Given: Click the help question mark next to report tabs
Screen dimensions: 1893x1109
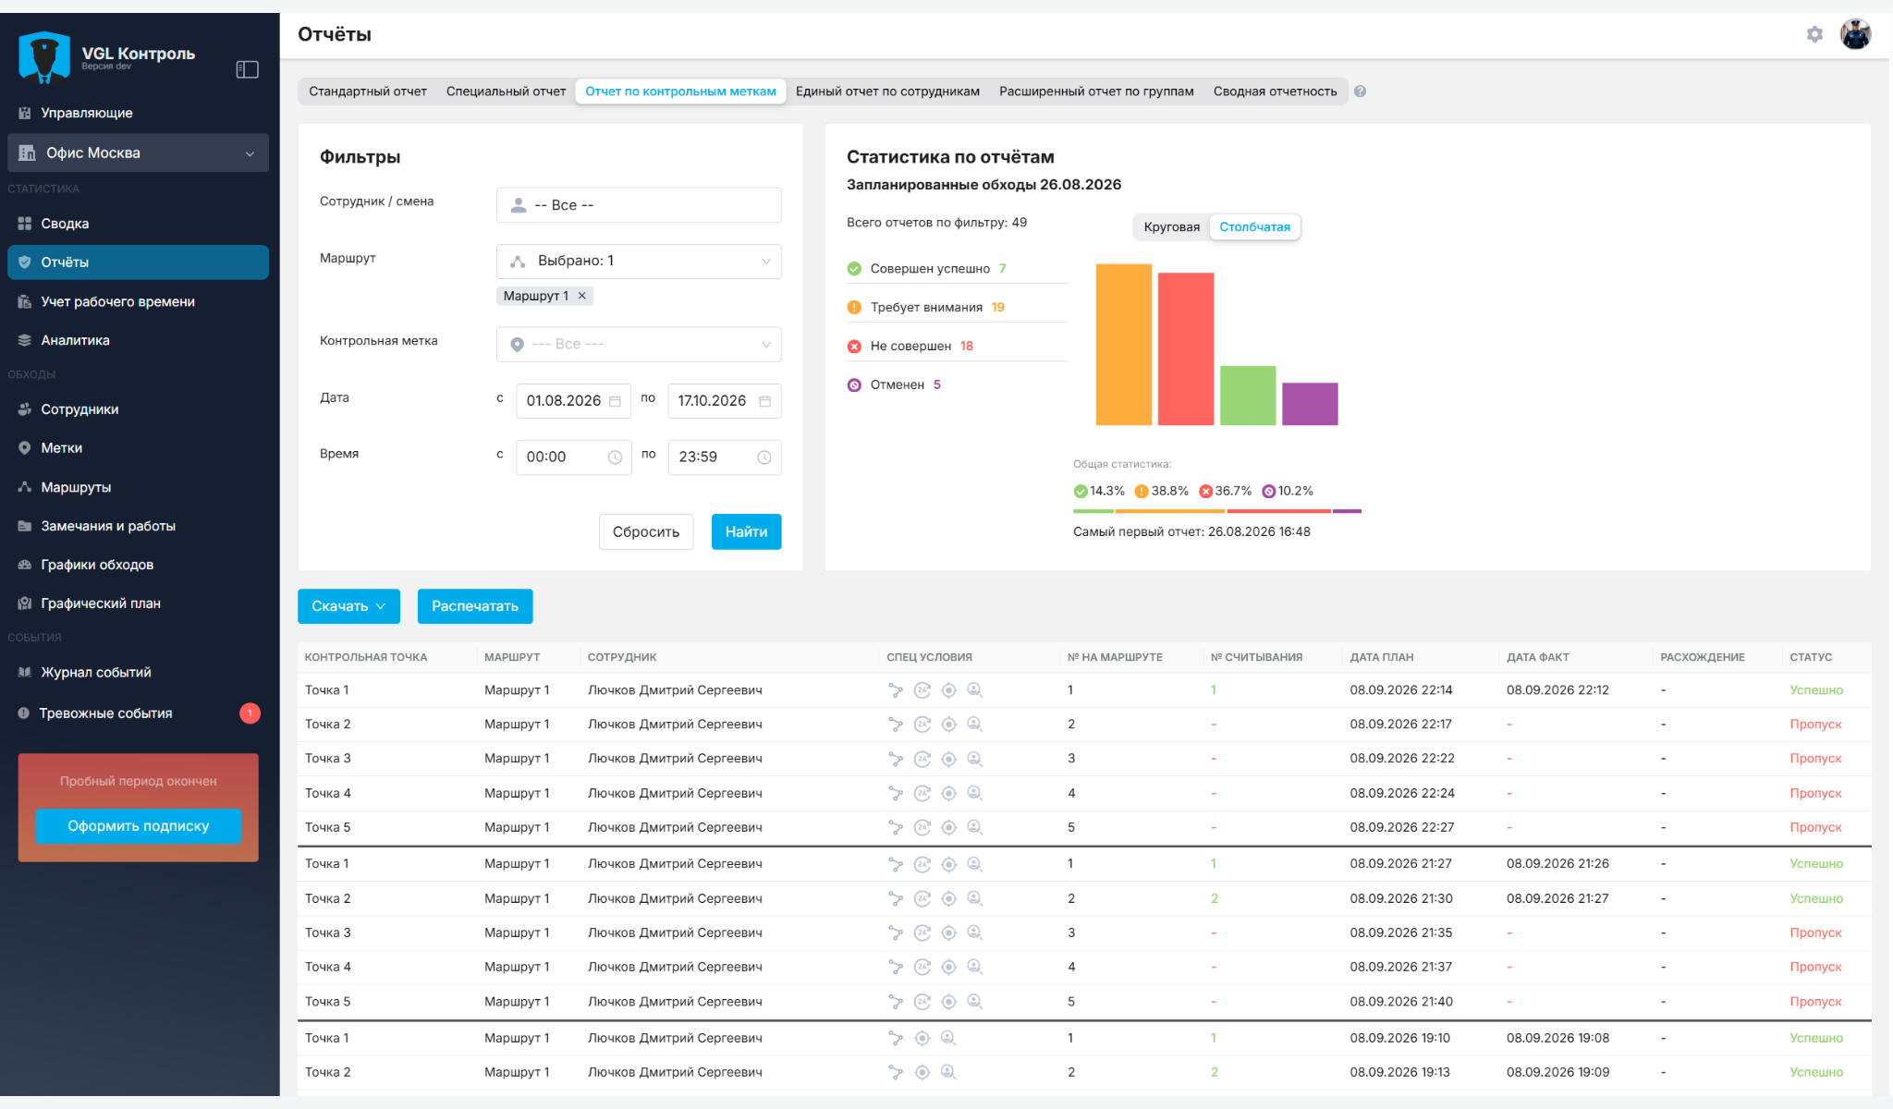Looking at the screenshot, I should [x=1360, y=91].
